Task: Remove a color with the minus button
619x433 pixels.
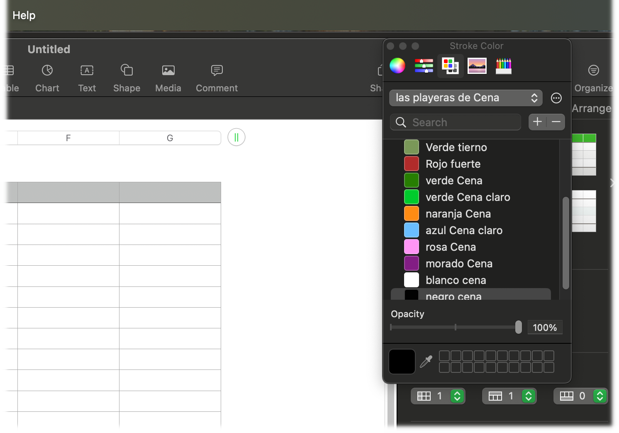Action: pos(556,122)
